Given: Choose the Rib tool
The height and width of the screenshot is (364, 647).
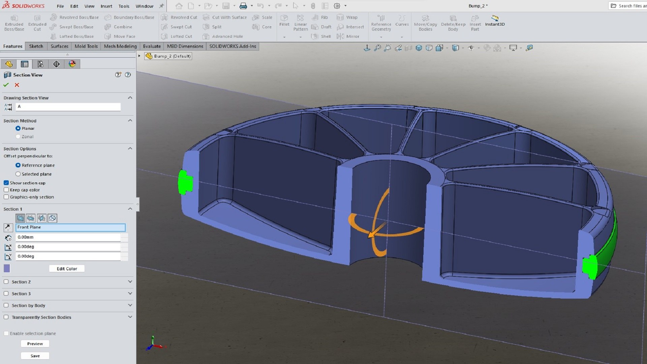Looking at the screenshot, I should point(319,17).
